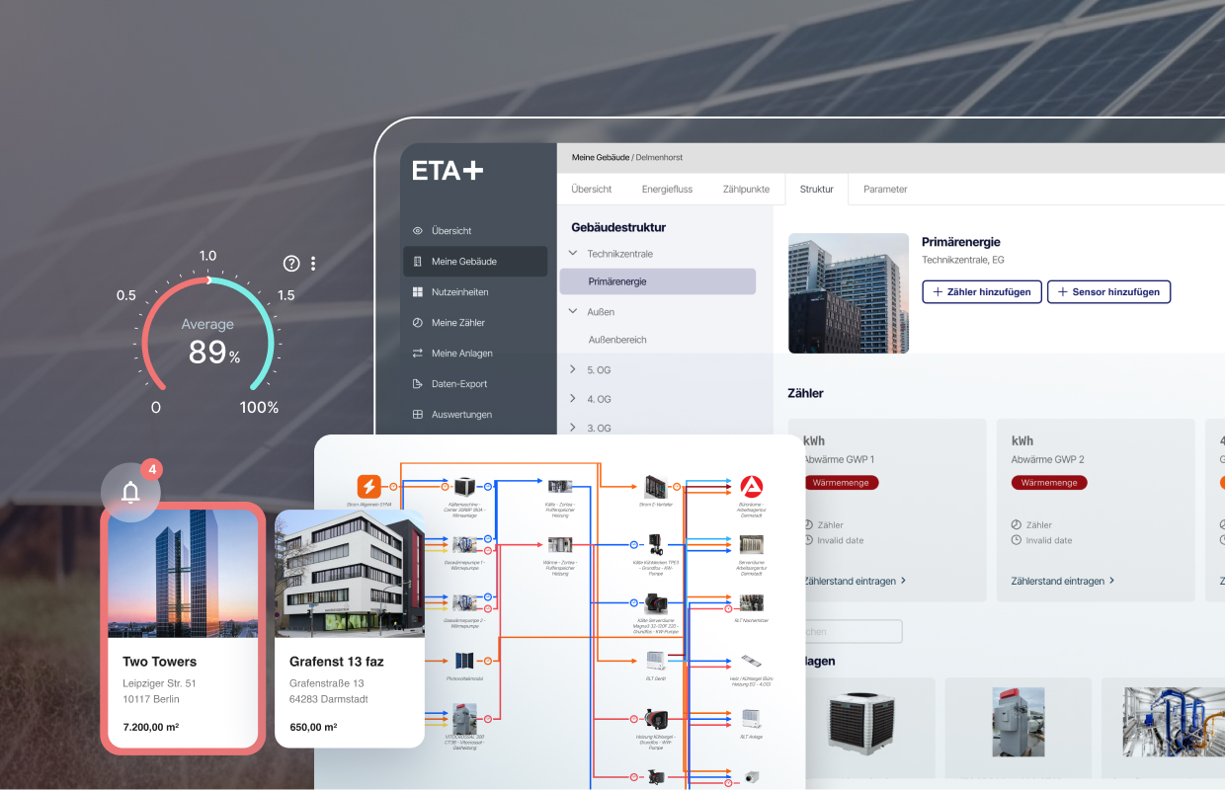Click the notification bell icon

[x=130, y=492]
